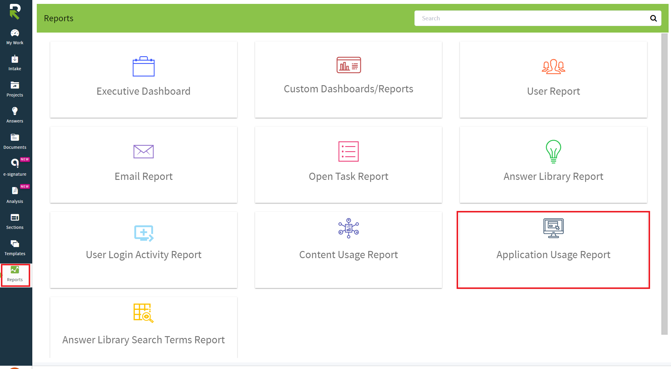
Task: Open the Email Report label
Action: (x=144, y=176)
